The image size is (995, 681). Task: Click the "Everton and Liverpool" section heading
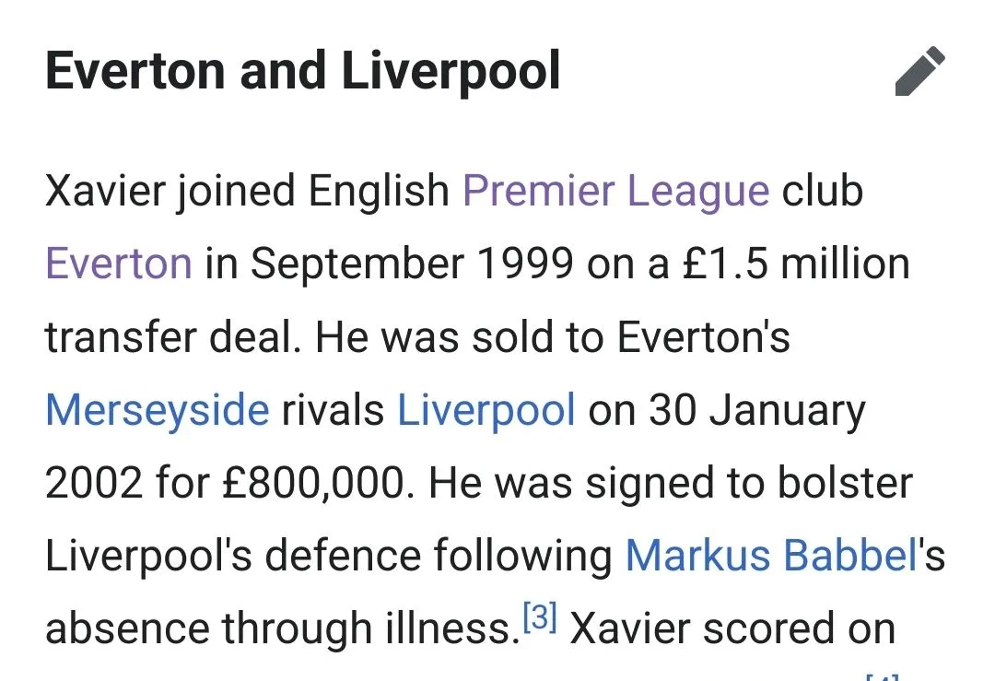(303, 72)
